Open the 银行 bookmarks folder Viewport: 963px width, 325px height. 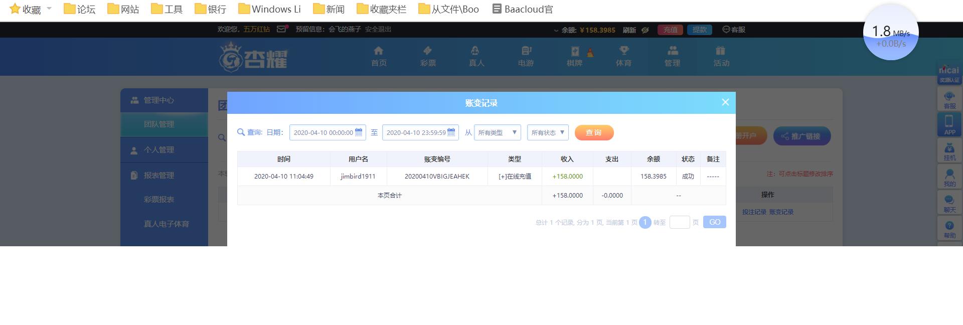tap(210, 9)
